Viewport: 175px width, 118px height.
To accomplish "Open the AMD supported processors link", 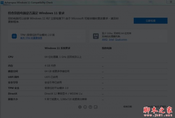I will point(105,40).
